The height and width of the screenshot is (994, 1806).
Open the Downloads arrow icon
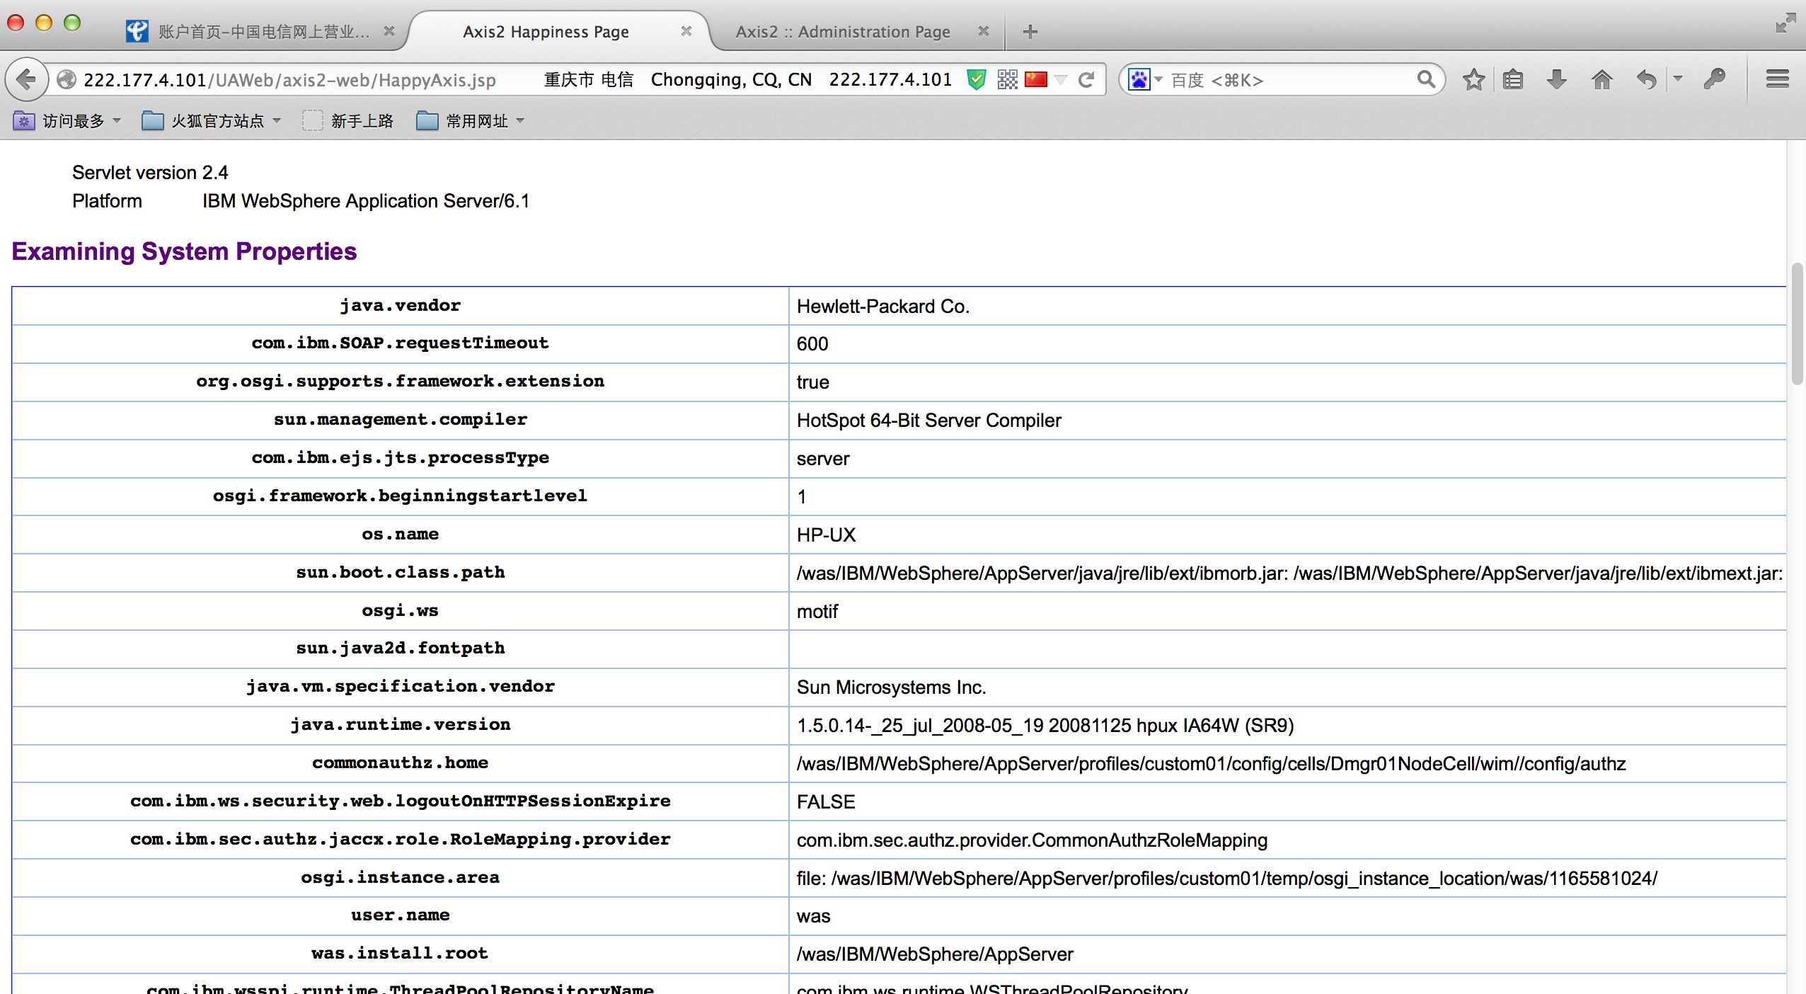(1557, 79)
